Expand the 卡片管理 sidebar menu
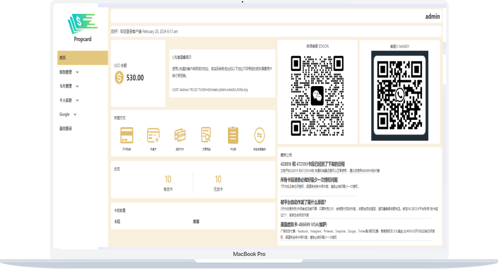498x269 pixels. tap(69, 86)
